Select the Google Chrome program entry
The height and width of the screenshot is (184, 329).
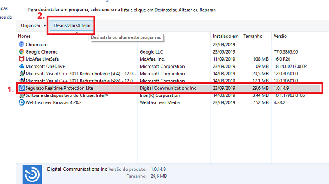[41, 52]
